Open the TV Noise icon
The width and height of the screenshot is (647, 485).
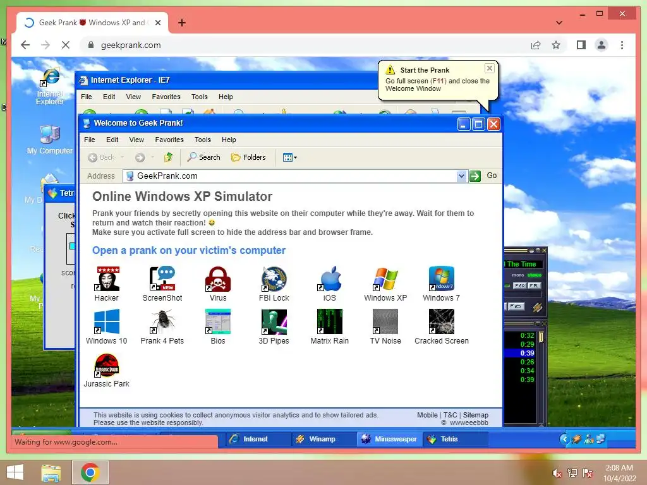tap(385, 321)
